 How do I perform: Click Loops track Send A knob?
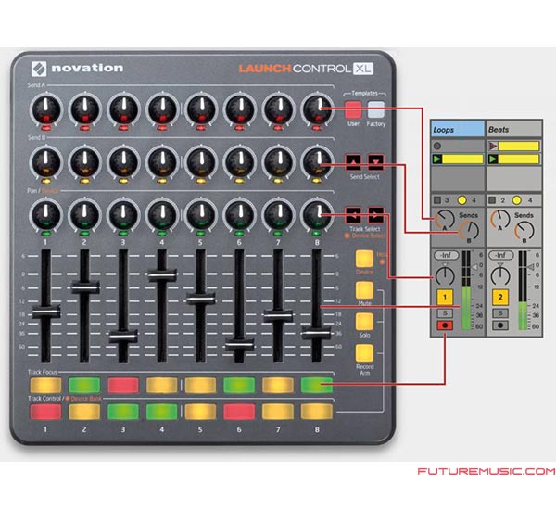(444, 219)
